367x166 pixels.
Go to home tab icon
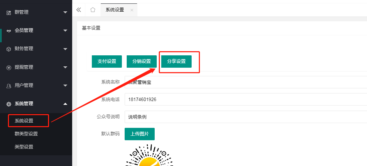[93, 10]
